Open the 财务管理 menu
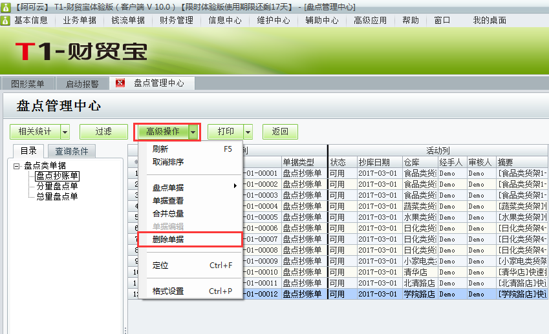The width and height of the screenshot is (549, 334). pyautogui.click(x=177, y=20)
